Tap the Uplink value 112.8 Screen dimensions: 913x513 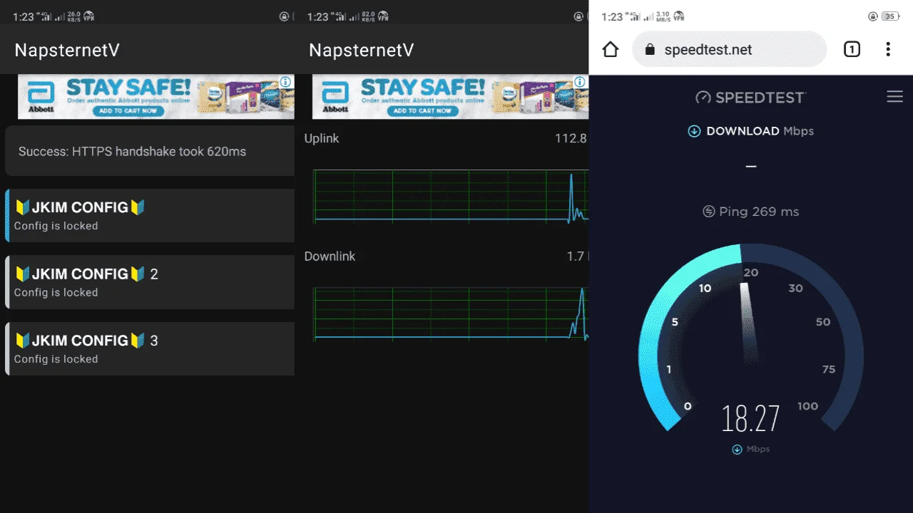tap(571, 138)
